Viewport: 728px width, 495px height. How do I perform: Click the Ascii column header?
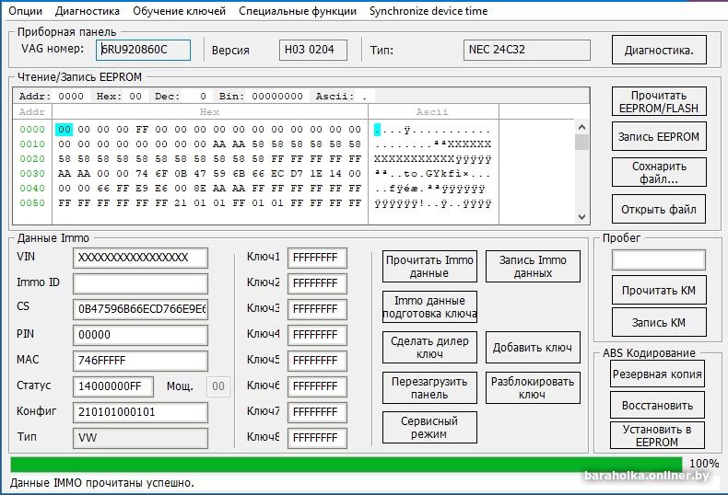click(433, 111)
